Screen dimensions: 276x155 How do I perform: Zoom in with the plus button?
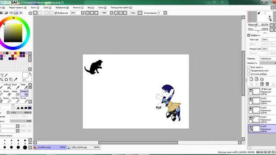92,13
